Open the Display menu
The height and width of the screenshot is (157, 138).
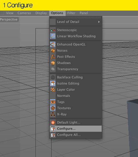[41, 13]
